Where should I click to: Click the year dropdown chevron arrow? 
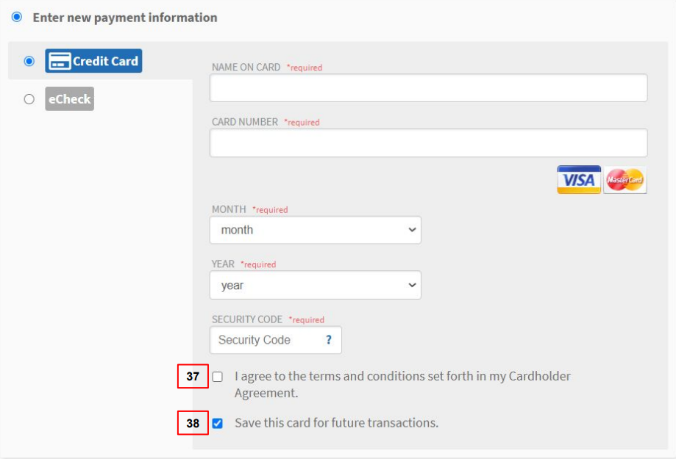[412, 285]
